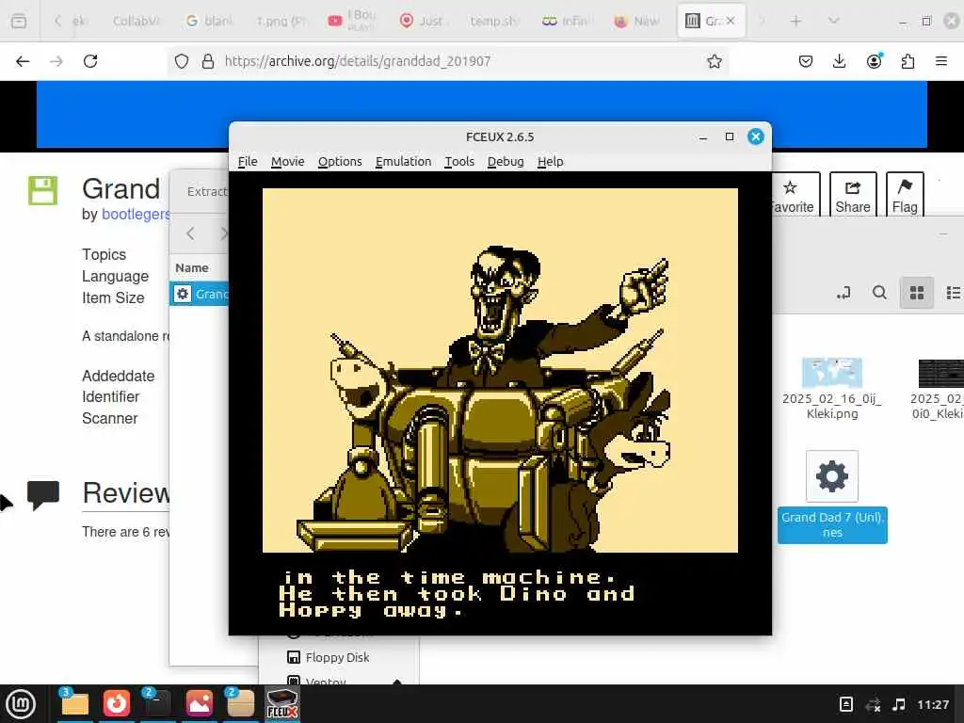Image resolution: width=964 pixels, height=723 pixels.
Task: Open the Files taskbar icon with badge 3
Action: (74, 703)
